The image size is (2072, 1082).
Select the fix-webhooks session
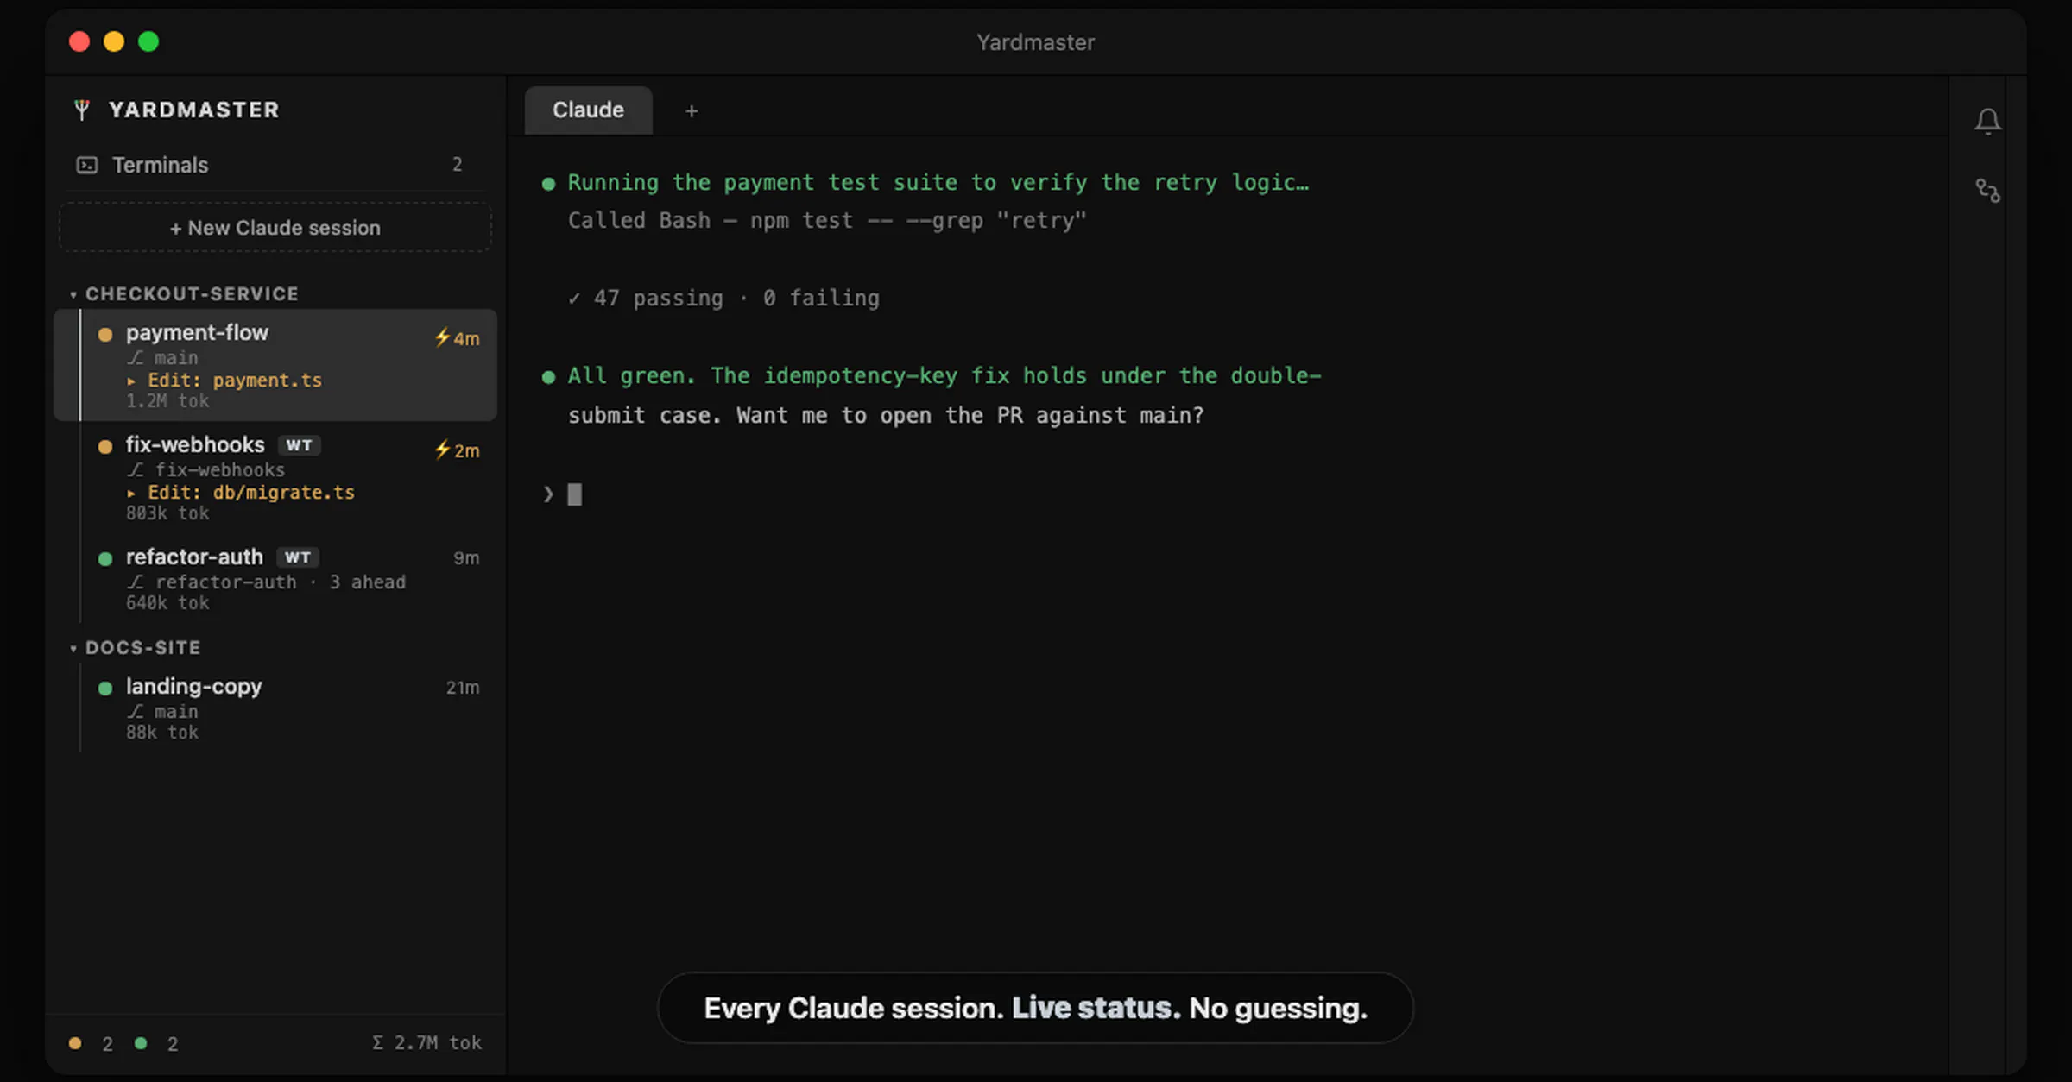(x=275, y=478)
